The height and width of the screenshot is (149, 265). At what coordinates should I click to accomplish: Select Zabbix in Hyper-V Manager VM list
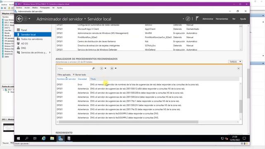[x=7, y=57]
